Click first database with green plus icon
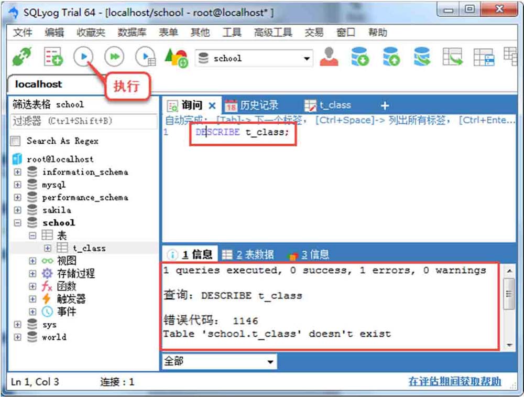This screenshot has height=397, width=524. pos(361,57)
